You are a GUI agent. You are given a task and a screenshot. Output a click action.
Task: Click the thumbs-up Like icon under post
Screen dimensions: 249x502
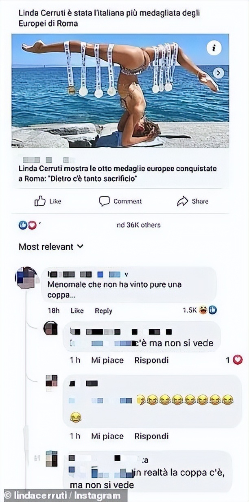(x=40, y=201)
